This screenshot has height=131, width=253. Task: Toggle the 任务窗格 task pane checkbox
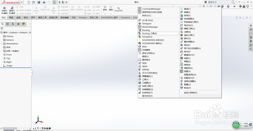pos(140,50)
